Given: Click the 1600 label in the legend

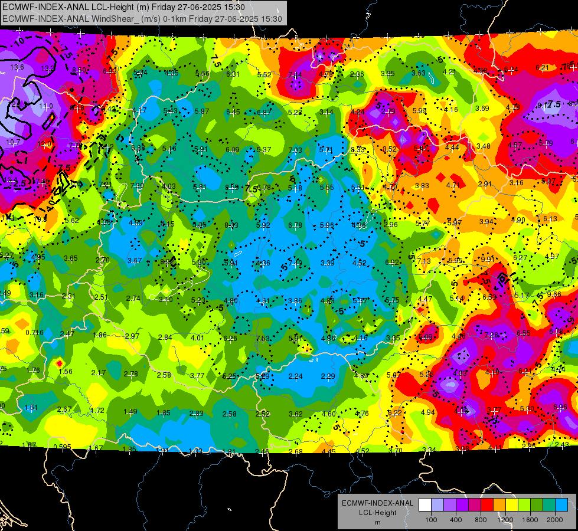Looking at the screenshot, I should [530, 520].
